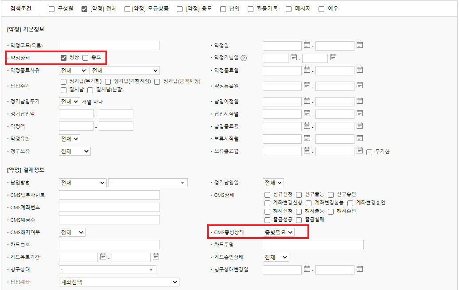Open calendar for 약정종료일 end date

360,70
